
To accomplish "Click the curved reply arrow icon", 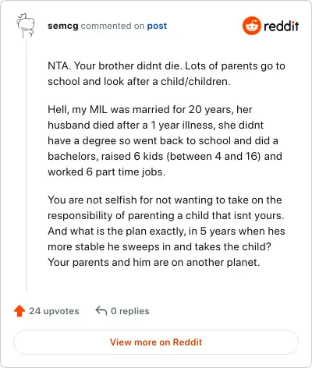I will click(101, 310).
